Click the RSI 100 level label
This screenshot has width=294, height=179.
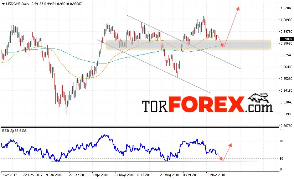pos(283,130)
